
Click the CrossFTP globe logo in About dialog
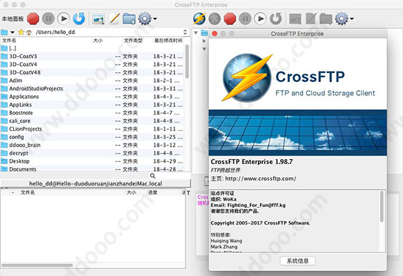247,77
